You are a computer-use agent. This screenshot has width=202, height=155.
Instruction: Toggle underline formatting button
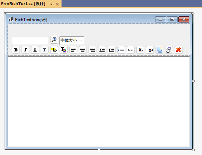point(35,50)
